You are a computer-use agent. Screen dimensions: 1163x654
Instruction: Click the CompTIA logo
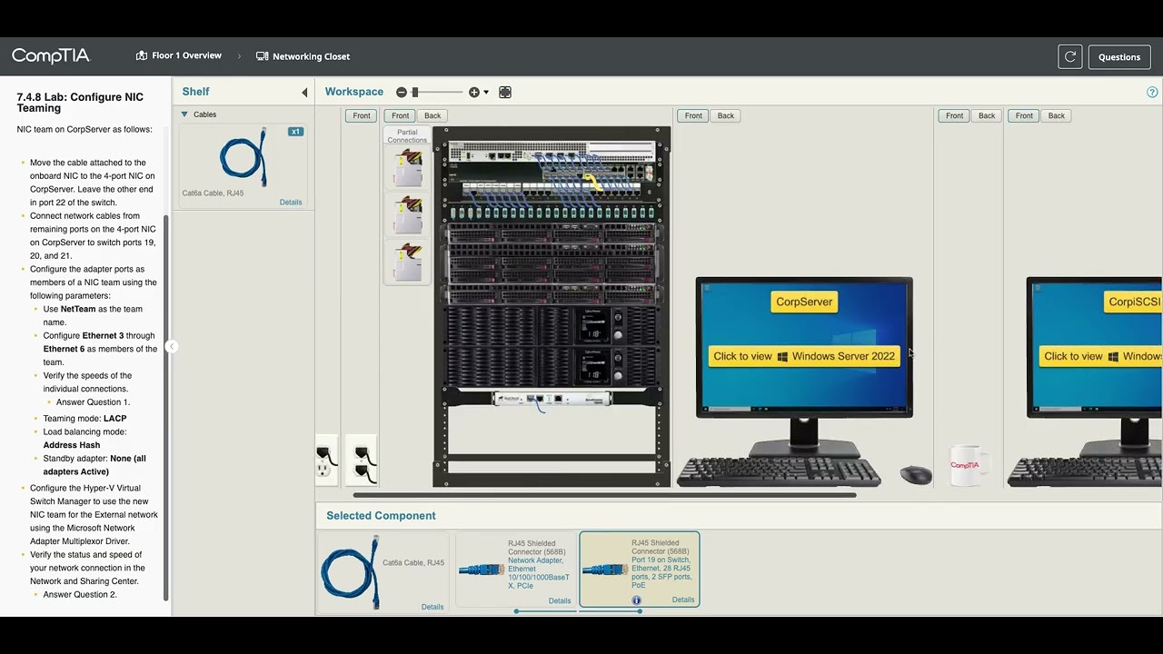click(x=51, y=56)
